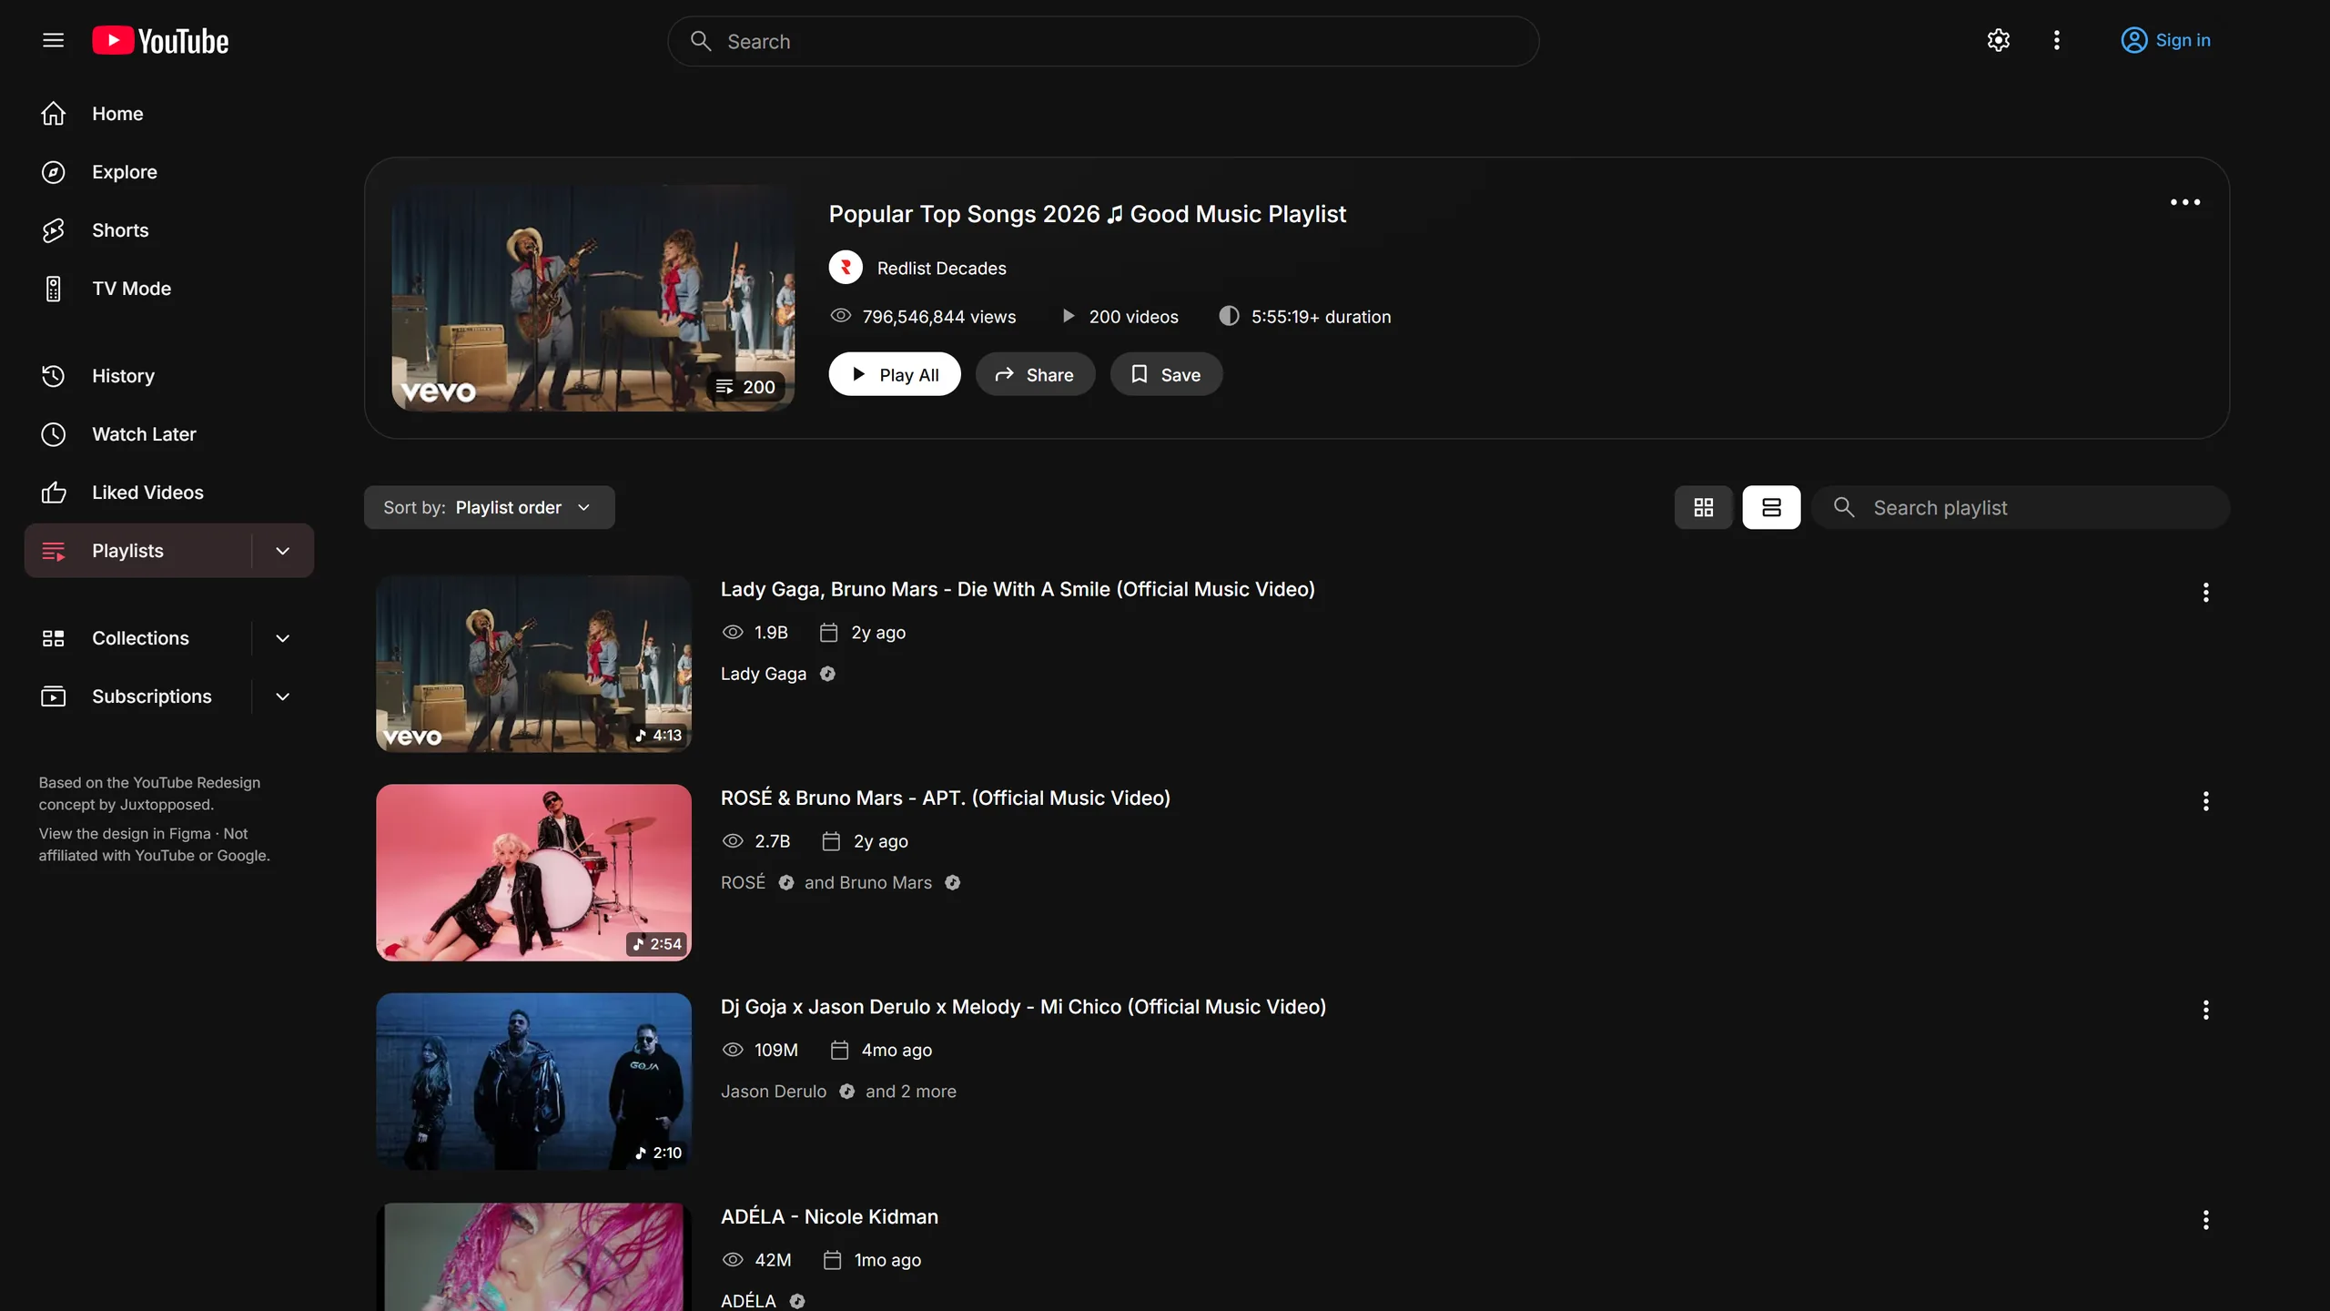Share the playlist
This screenshot has width=2330, height=1311.
(1035, 374)
